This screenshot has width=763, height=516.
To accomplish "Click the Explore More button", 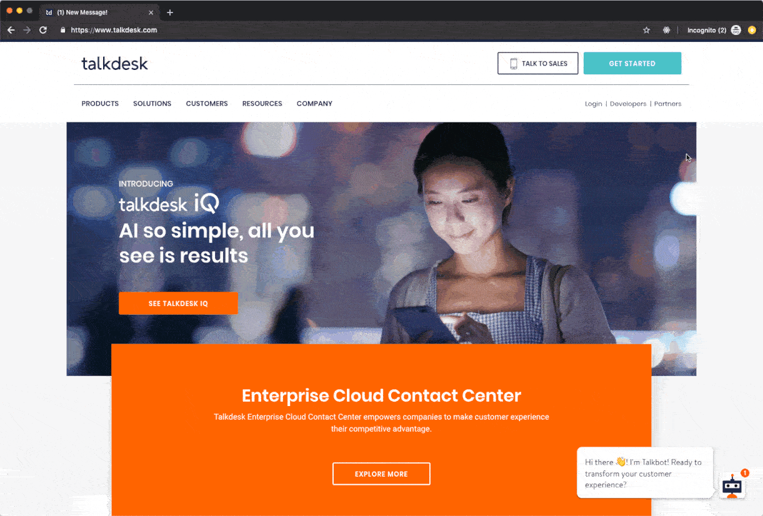I will click(381, 474).
